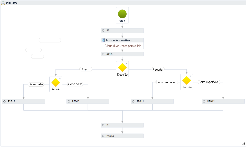Toggle the circle marker on the P4&L2 node
This screenshot has width=247, height=147.
pyautogui.click(x=103, y=136)
